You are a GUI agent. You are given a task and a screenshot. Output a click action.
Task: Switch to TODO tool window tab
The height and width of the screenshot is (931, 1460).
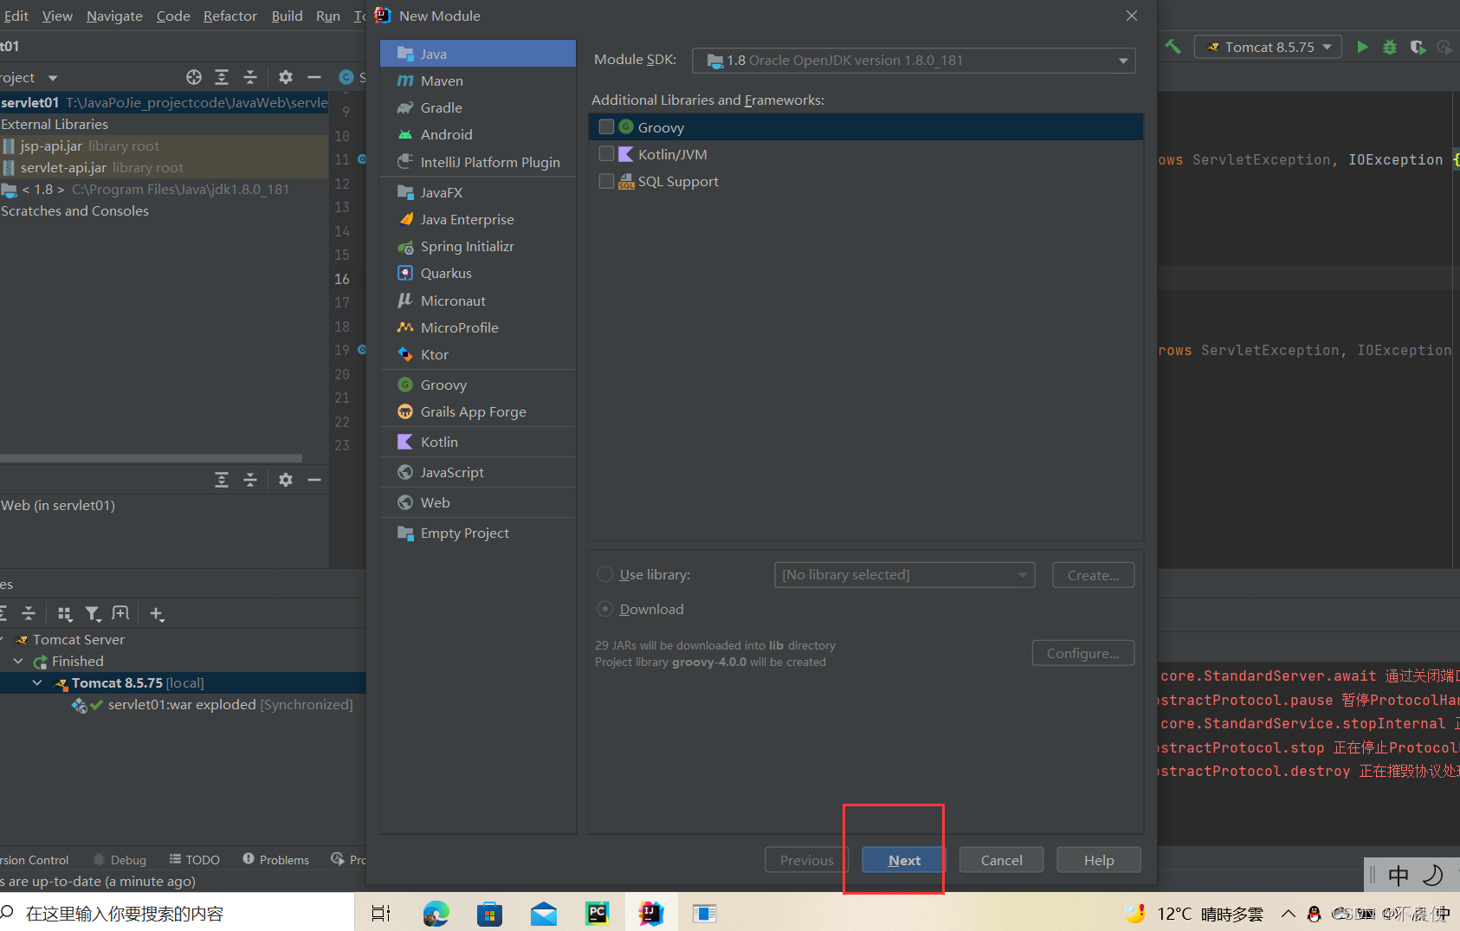[195, 859]
